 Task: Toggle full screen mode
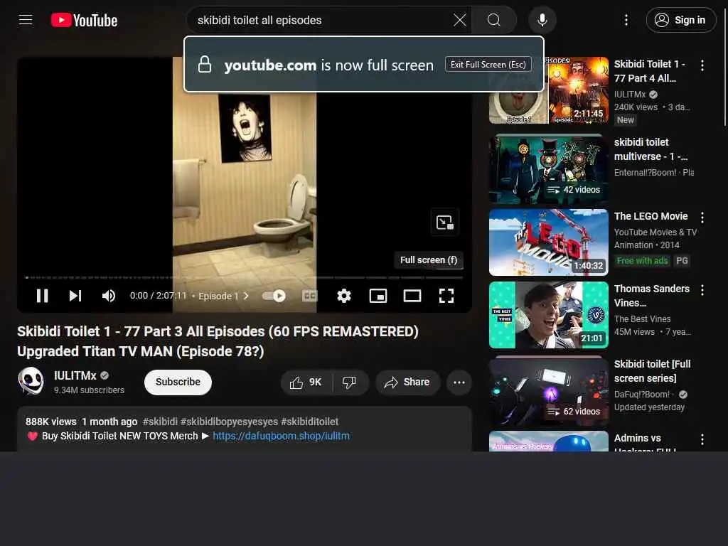tap(446, 296)
